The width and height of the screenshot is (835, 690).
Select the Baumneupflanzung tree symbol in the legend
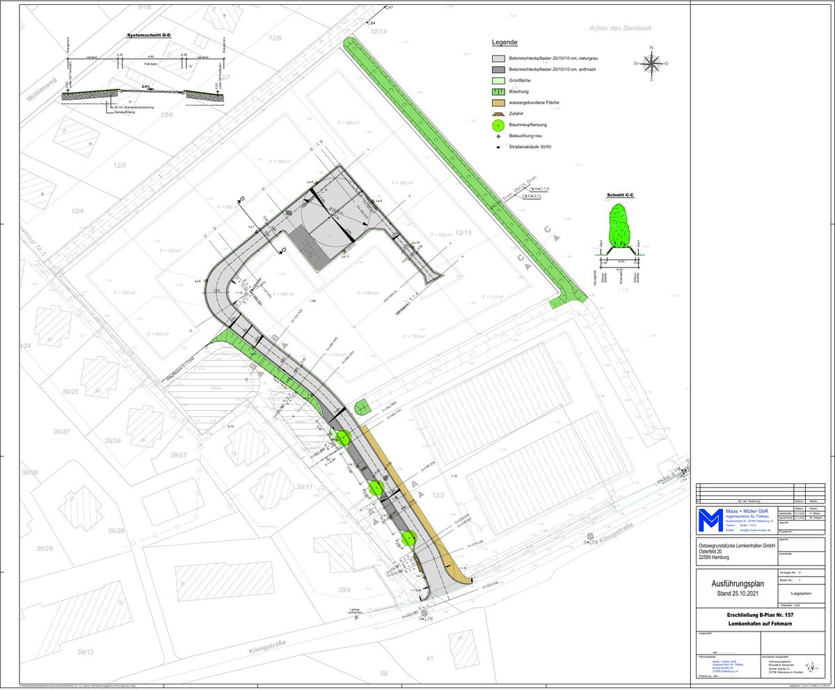pyautogui.click(x=498, y=125)
